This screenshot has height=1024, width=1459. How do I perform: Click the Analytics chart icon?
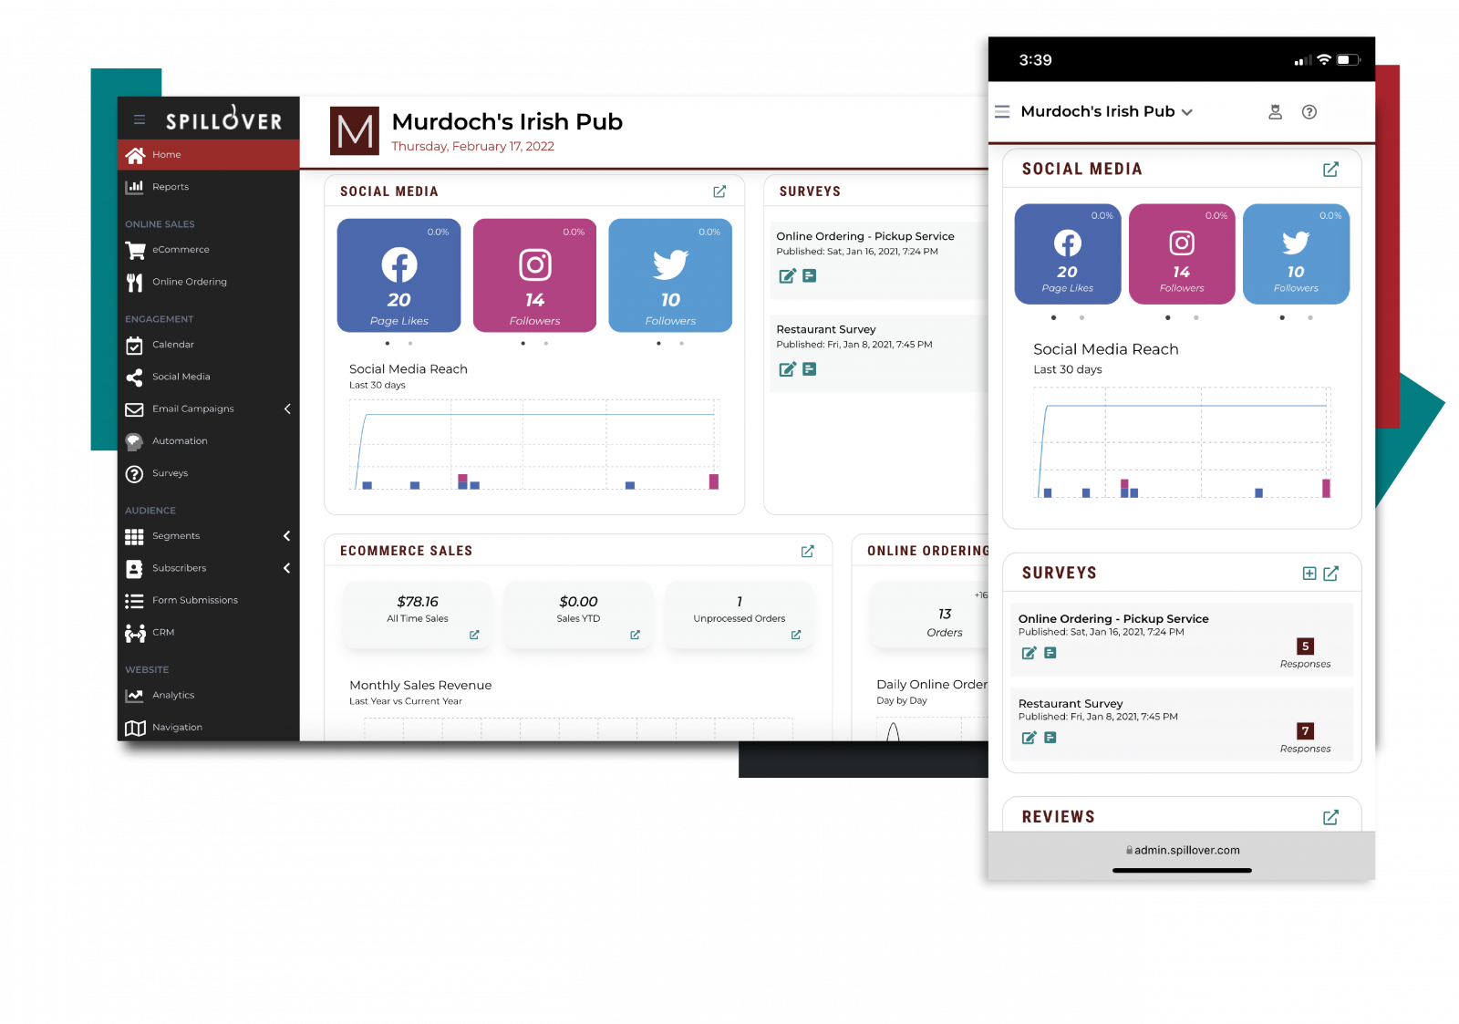pyautogui.click(x=134, y=696)
